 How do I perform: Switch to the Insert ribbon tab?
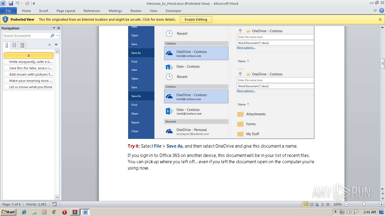pos(44,11)
